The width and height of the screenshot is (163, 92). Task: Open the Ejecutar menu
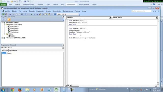pyautogui.click(x=48, y=11)
